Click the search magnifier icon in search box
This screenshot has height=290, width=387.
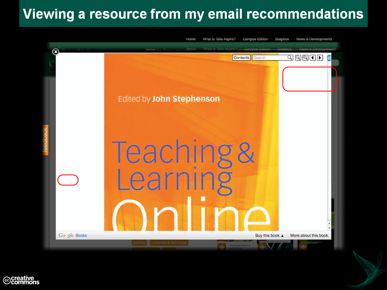pos(290,57)
